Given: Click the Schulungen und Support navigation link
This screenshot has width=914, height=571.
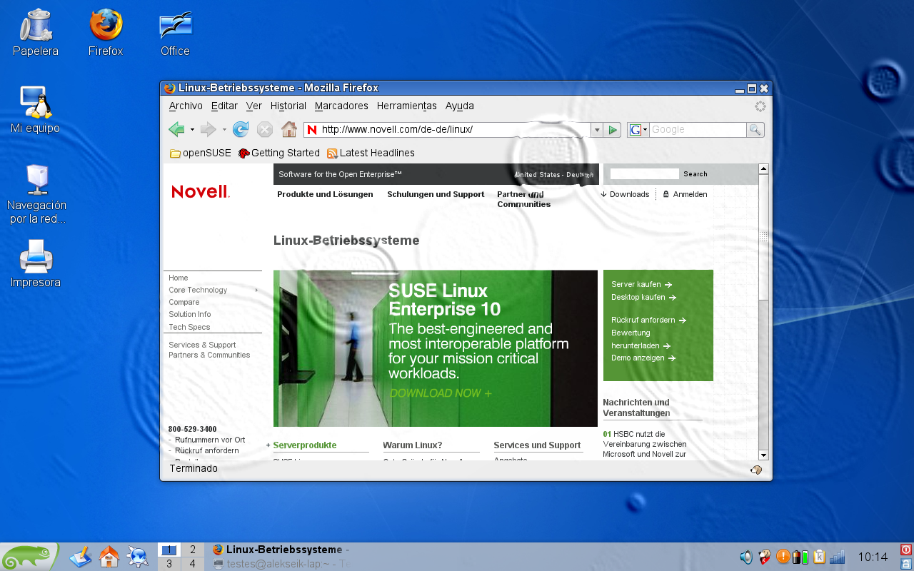Looking at the screenshot, I should tap(436, 194).
